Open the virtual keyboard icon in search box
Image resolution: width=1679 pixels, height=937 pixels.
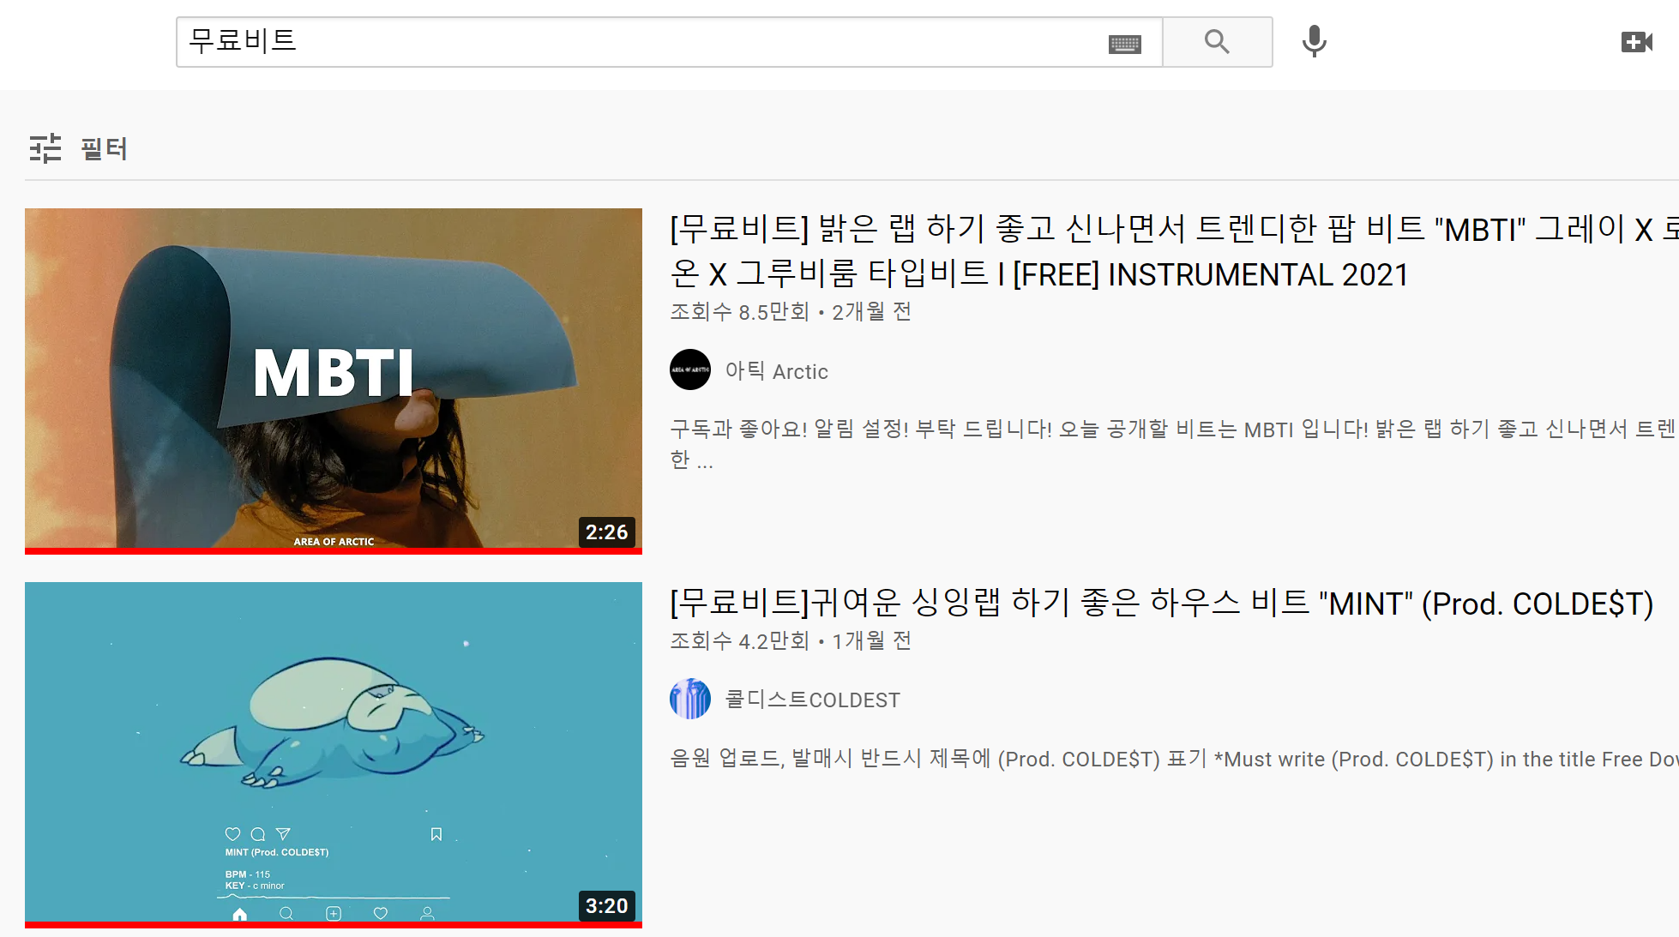coord(1124,44)
